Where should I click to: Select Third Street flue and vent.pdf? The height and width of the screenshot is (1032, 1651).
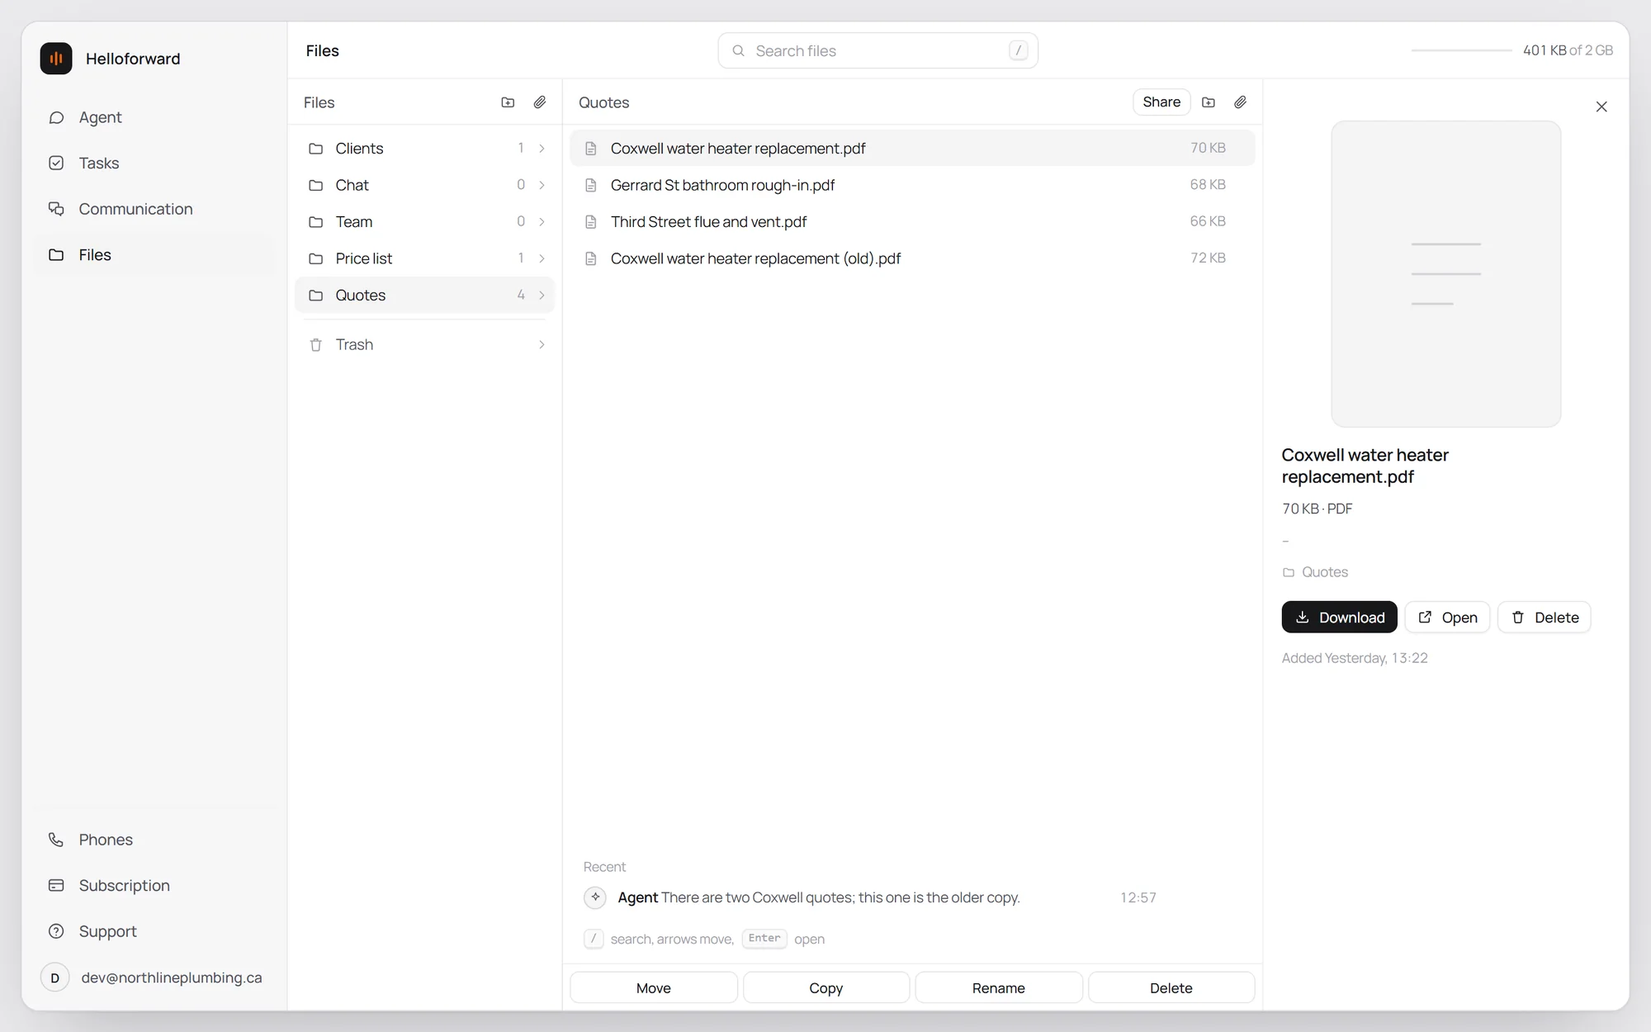[912, 222]
